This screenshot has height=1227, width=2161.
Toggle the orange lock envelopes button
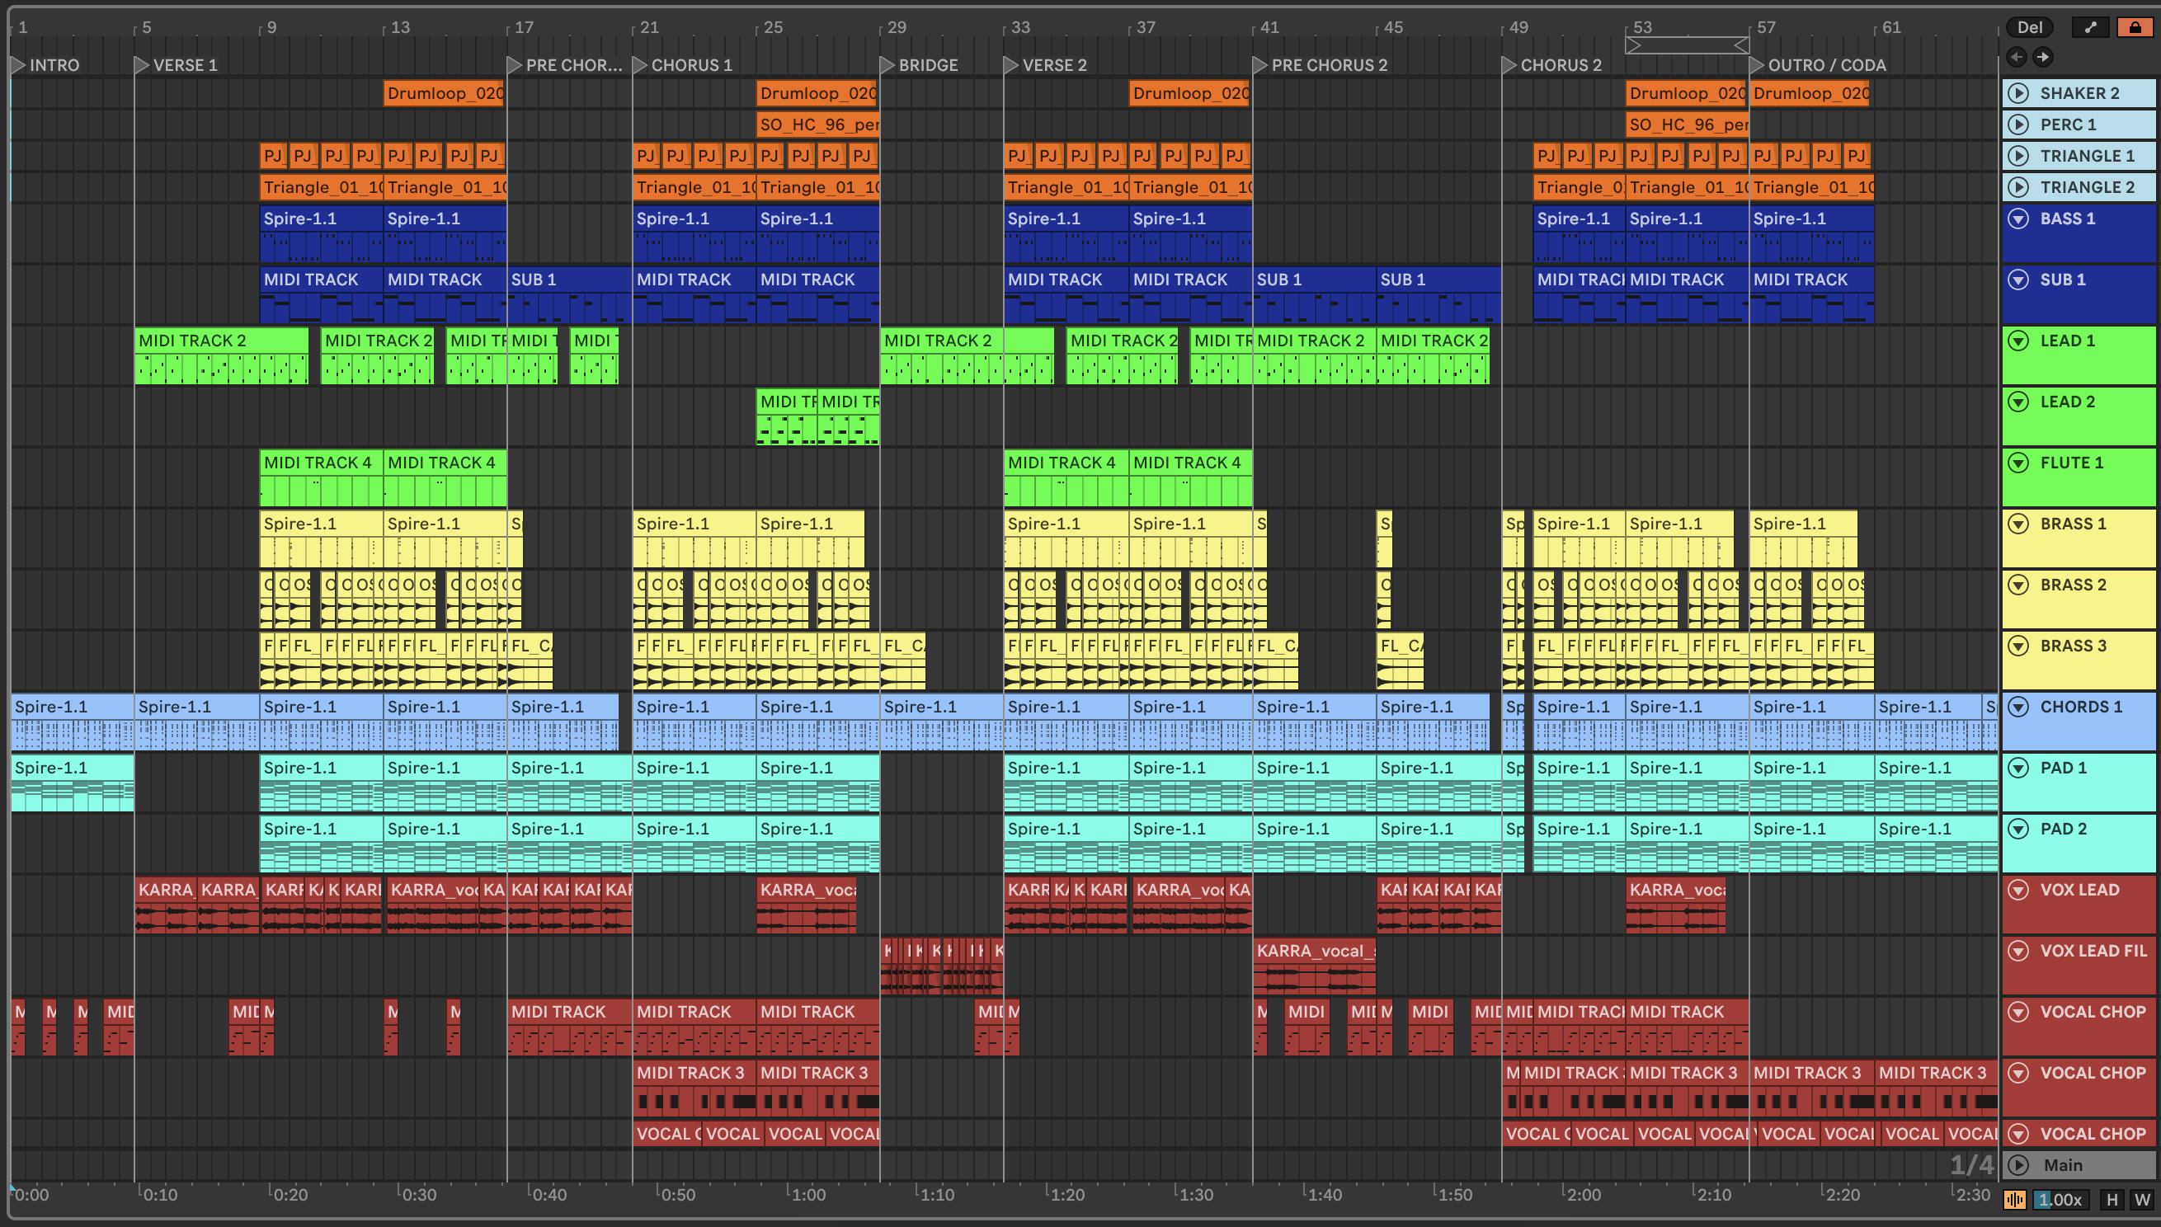pyautogui.click(x=2134, y=27)
